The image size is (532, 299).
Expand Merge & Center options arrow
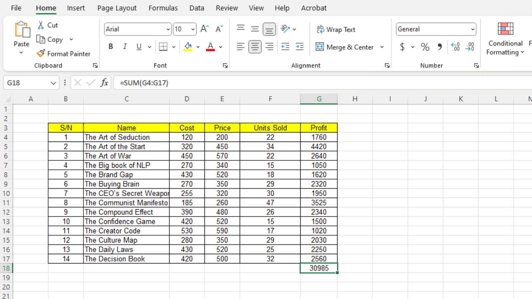382,47
